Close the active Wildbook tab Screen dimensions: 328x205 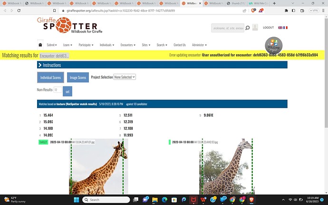click(200, 3)
